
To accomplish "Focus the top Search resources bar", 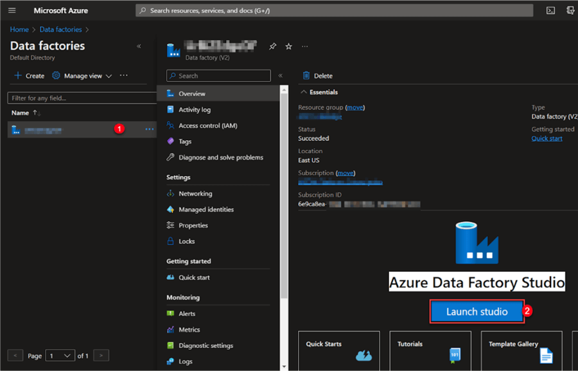I will [x=334, y=10].
